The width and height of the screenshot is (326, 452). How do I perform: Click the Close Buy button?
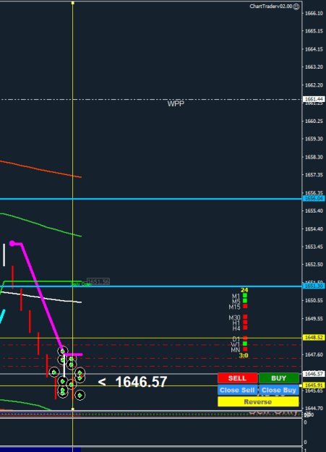tap(279, 390)
